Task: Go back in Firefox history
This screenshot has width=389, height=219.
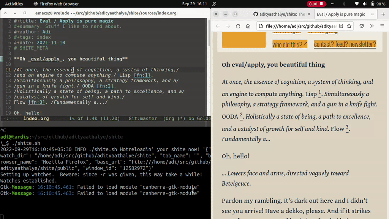Action: pos(218,26)
